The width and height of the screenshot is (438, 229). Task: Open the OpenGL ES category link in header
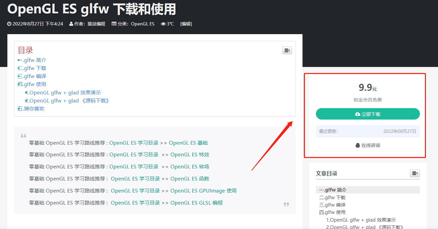[143, 24]
